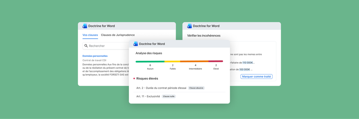The image size is (359, 119).
Task: Open the Vos clauses tab
Action: click(90, 35)
